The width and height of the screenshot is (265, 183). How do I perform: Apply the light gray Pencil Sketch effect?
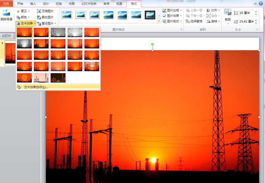[75, 32]
